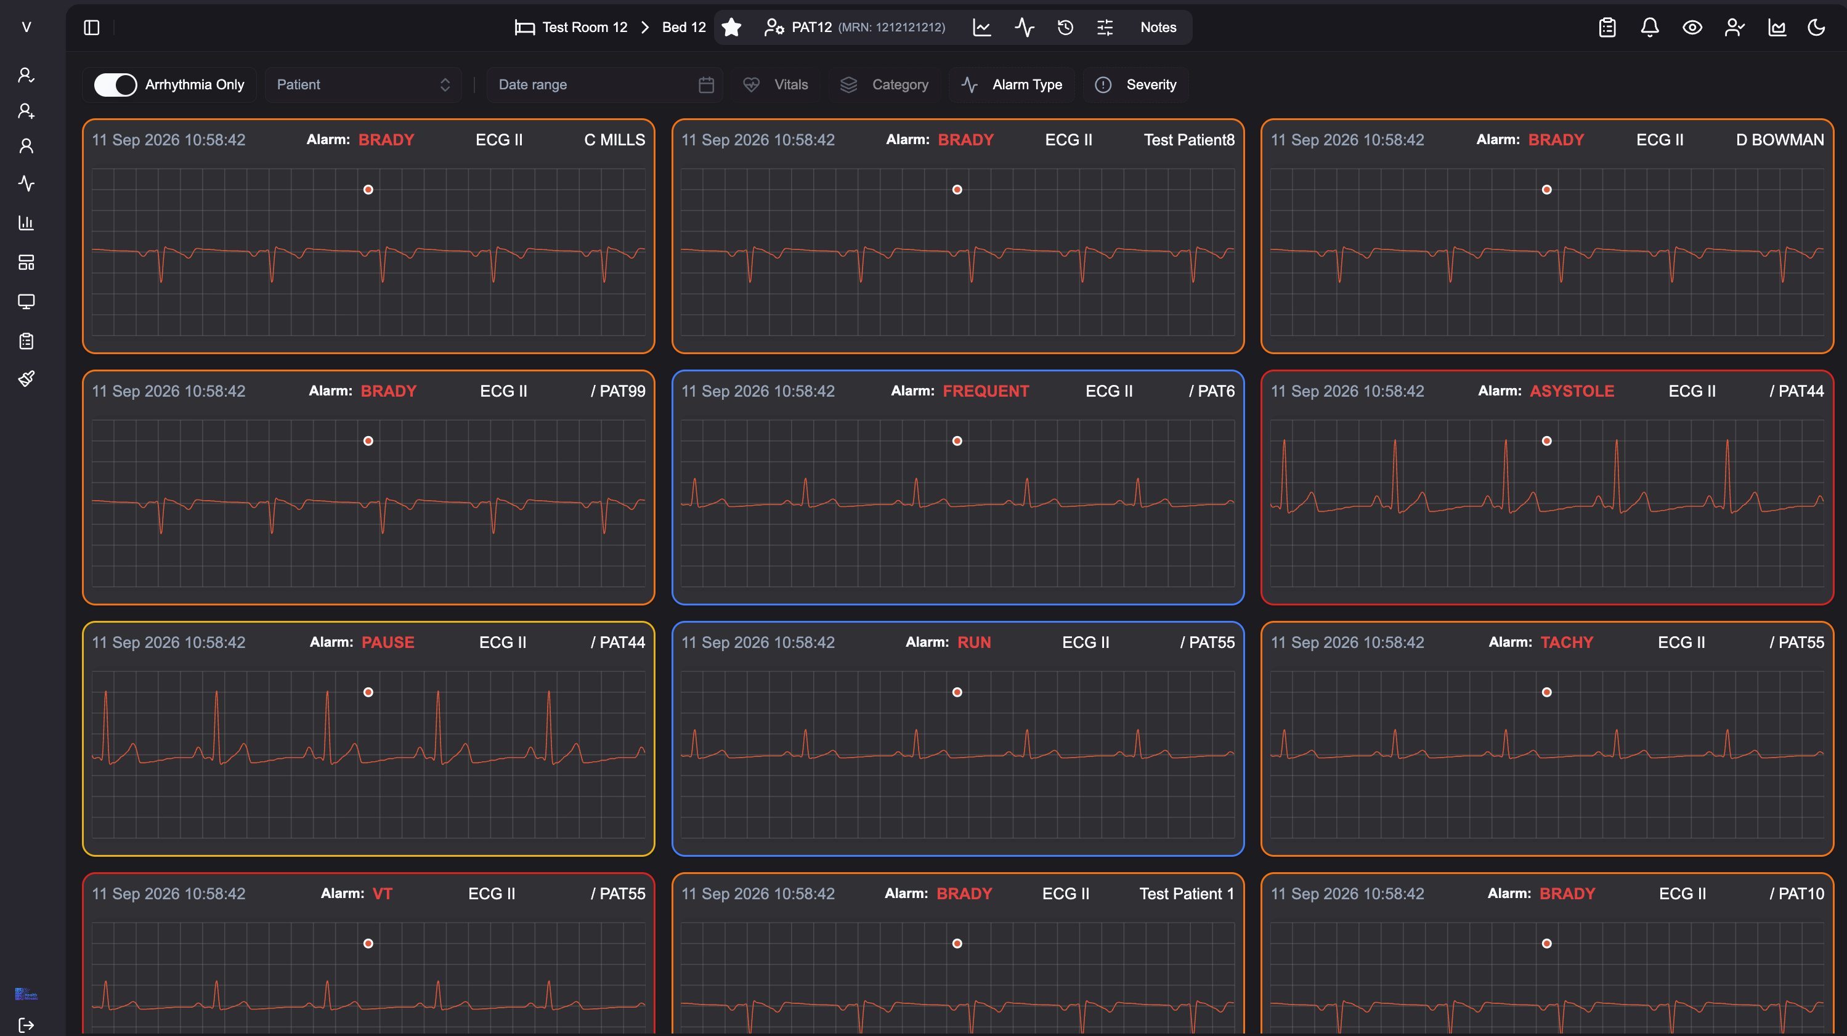Click the marker dot on PAT6 FREQUENT waveform
Image resolution: width=1847 pixels, height=1036 pixels.
click(x=957, y=441)
